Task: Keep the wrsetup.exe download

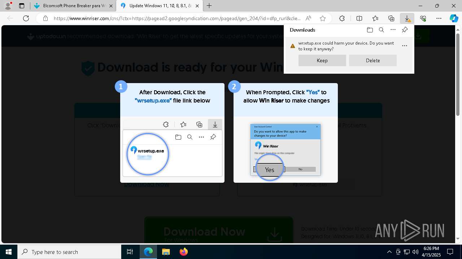Action: pos(322,60)
